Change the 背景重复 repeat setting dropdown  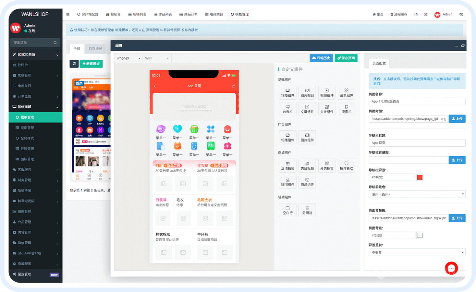point(417,252)
